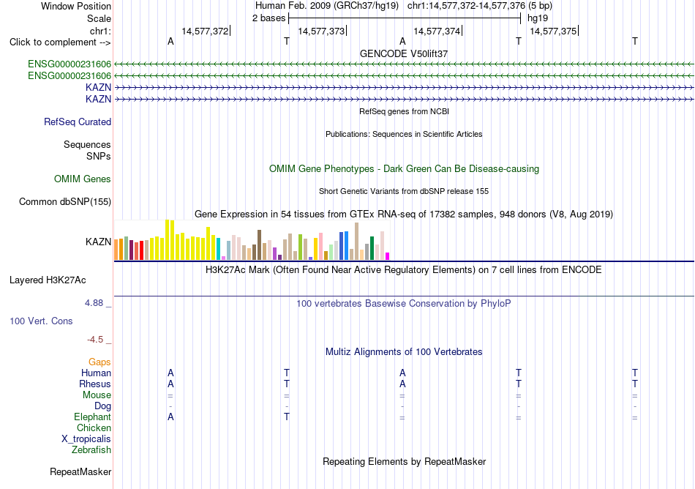This screenshot has height=489, width=695.
Task: Click position marker 14,577,372 on the ruler
Action: tap(206, 31)
